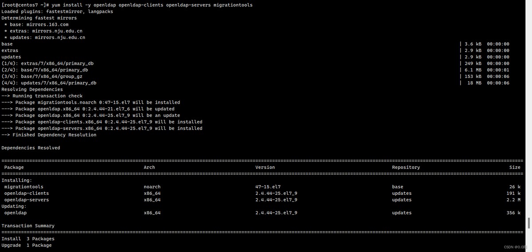
Task: Select the openldap 2.4.44-21.el7_6 'will be updated' line
Action: coord(88,109)
